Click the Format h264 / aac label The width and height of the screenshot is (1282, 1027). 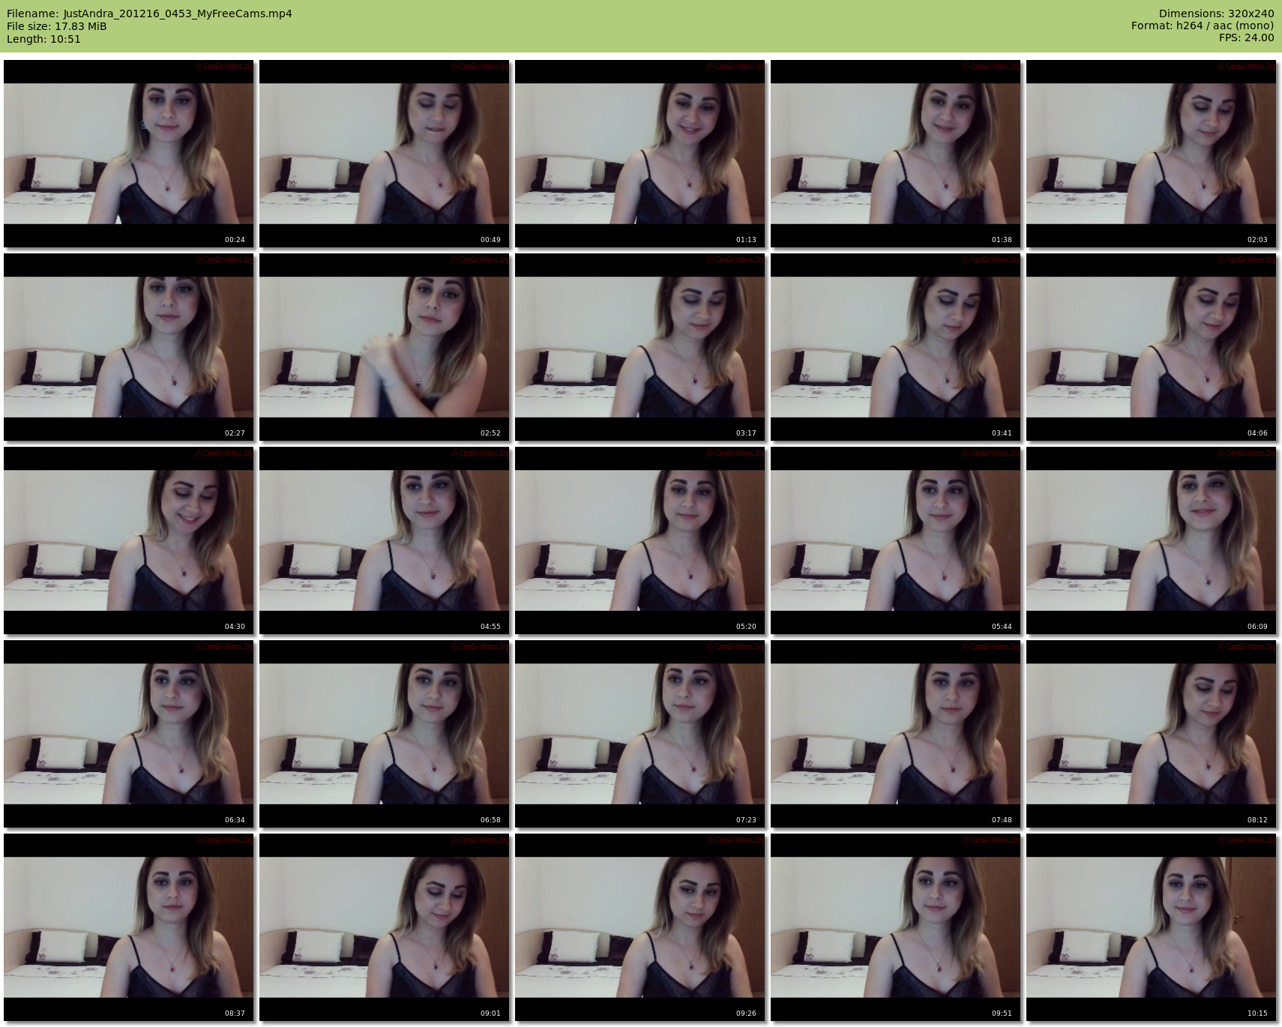pyautogui.click(x=1202, y=25)
